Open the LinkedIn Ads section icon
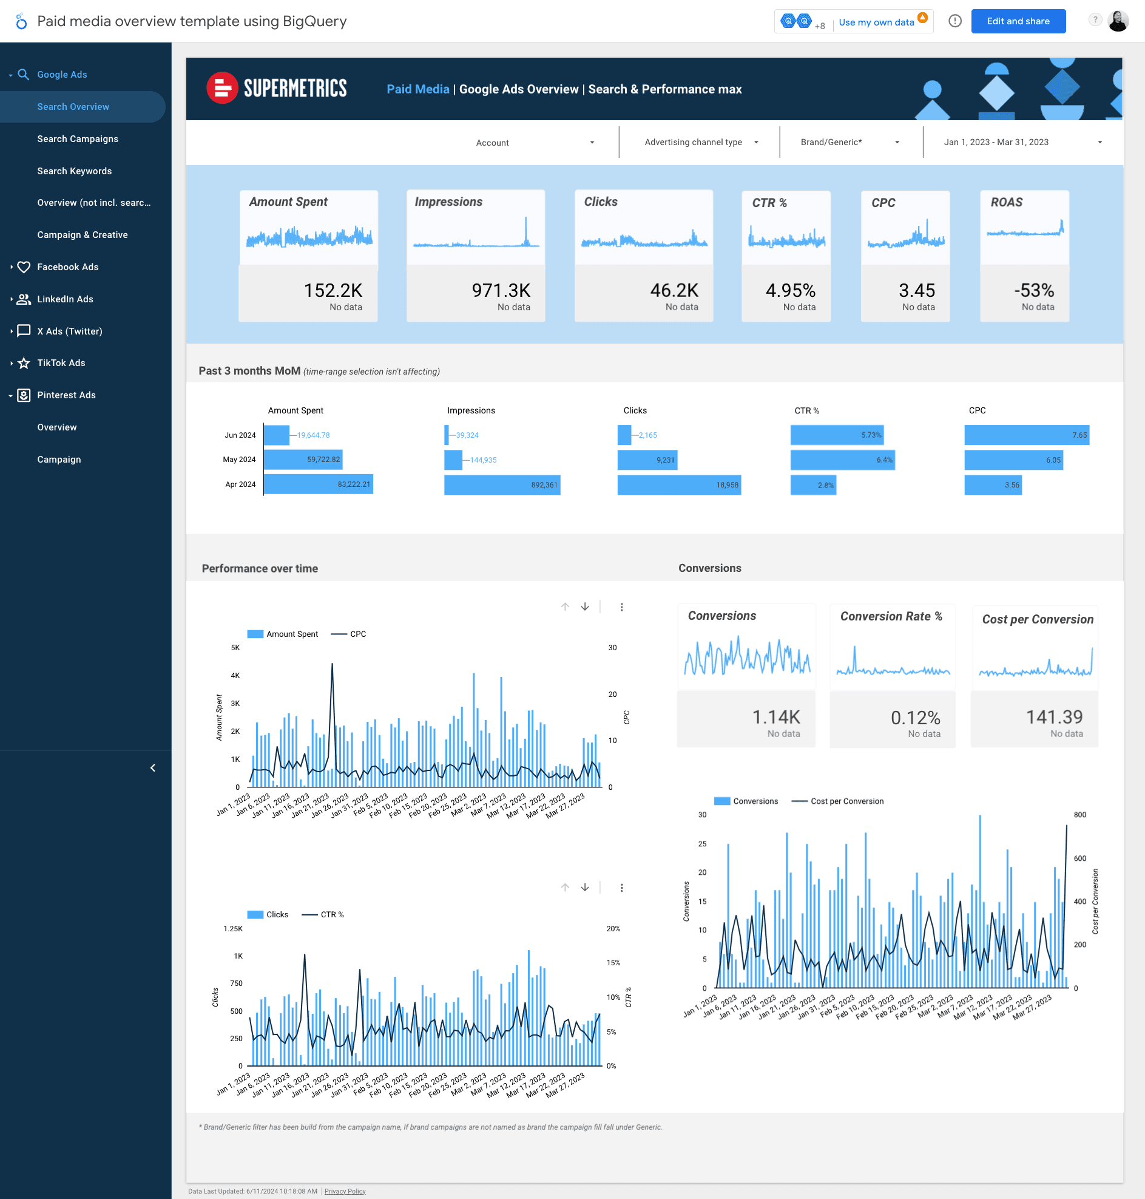This screenshot has width=1145, height=1199. pyautogui.click(x=23, y=299)
